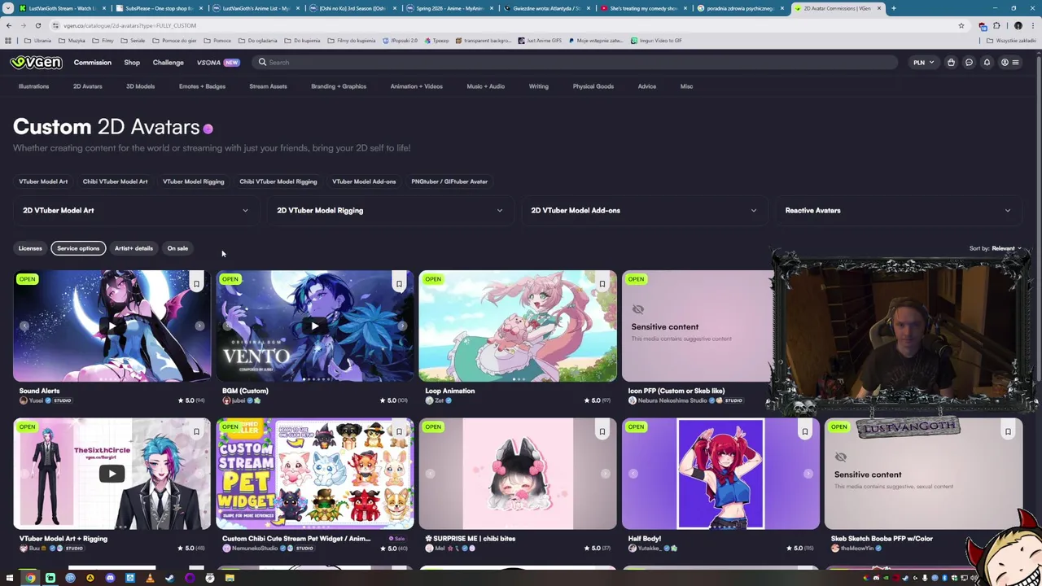The image size is (1042, 586).
Task: Open the Advice category
Action: pos(646,86)
